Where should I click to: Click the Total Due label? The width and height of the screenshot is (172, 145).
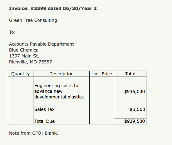pyautogui.click(x=44, y=121)
